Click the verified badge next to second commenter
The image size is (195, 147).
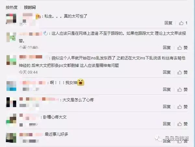click(46, 33)
